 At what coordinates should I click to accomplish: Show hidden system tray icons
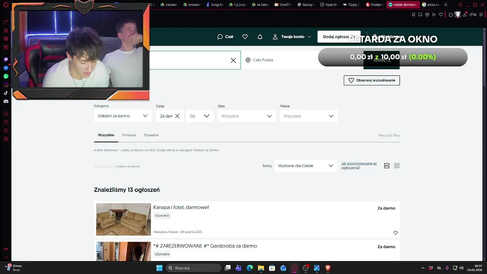(422, 268)
